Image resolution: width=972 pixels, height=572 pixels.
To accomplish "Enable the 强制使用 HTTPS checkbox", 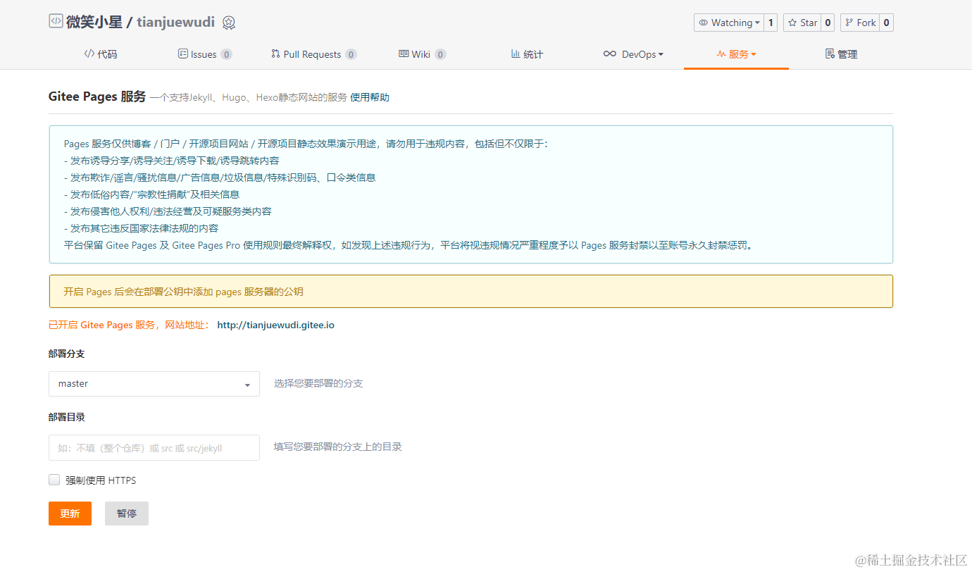I will (54, 480).
